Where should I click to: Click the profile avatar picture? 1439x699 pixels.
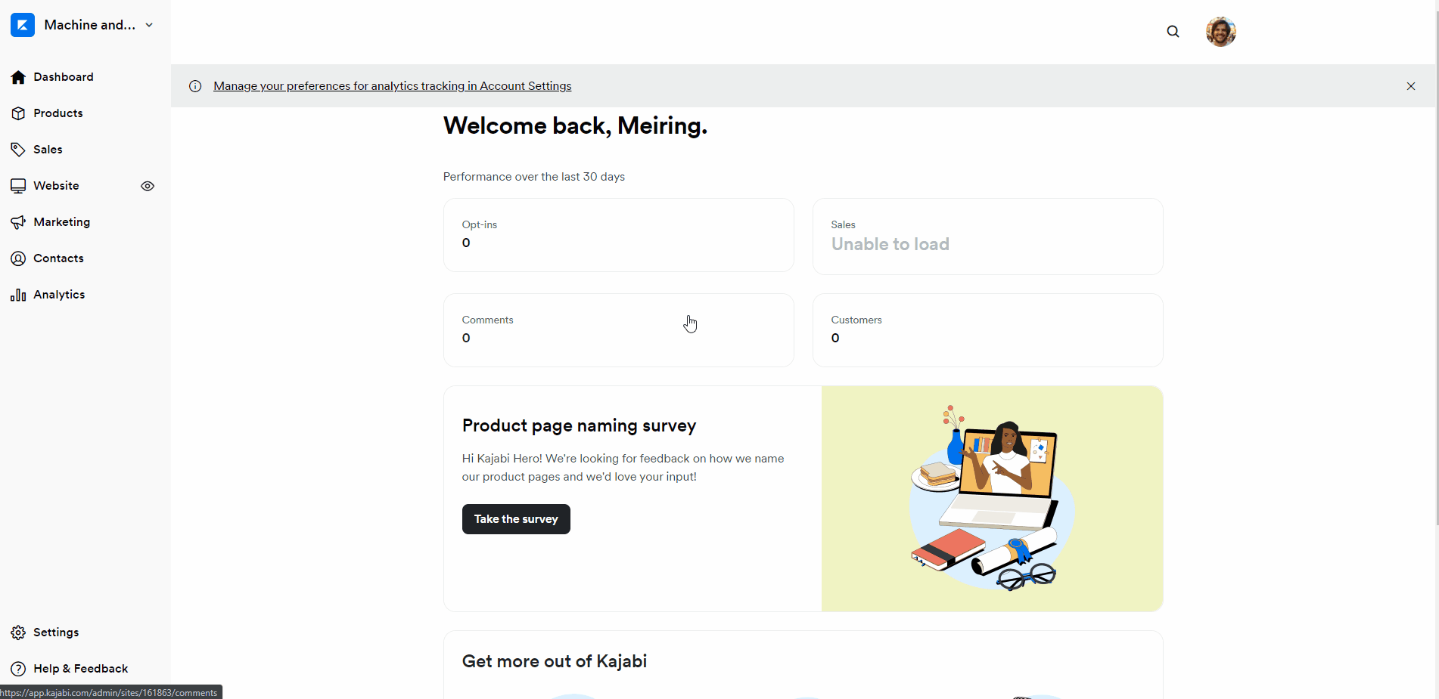(x=1220, y=31)
